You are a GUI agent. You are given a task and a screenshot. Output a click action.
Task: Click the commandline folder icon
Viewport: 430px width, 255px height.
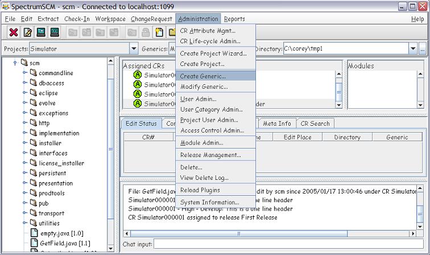pyautogui.click(x=34, y=73)
